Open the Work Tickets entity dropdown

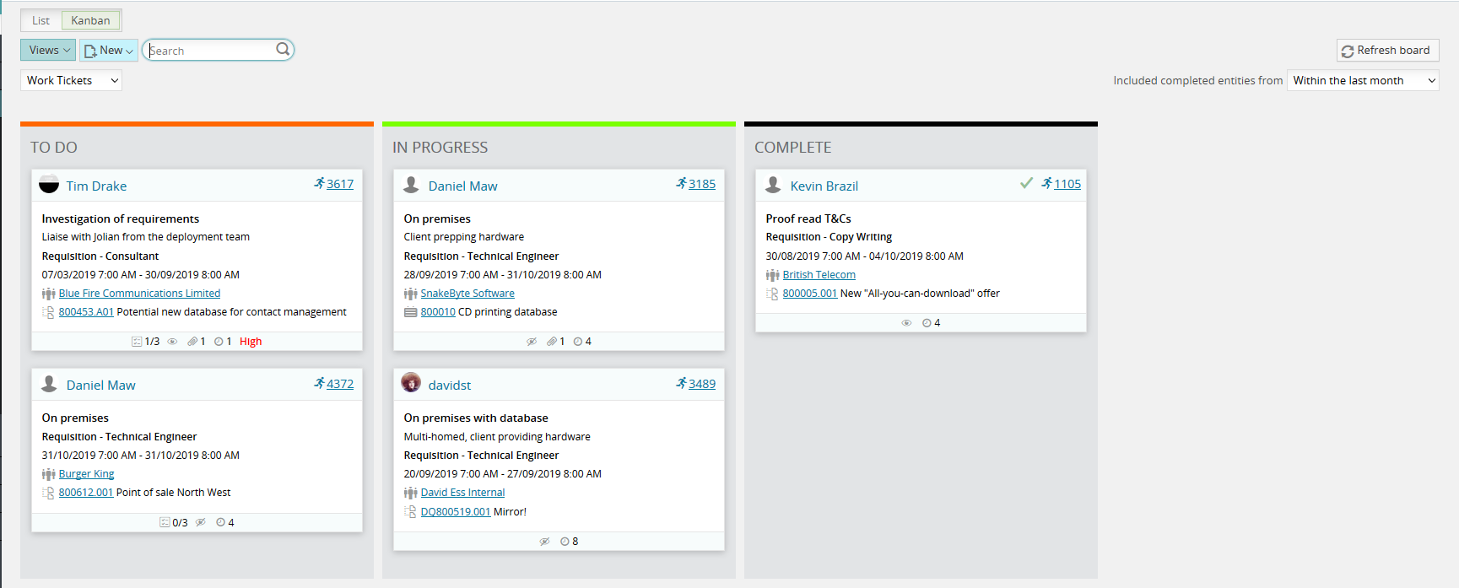(x=71, y=80)
